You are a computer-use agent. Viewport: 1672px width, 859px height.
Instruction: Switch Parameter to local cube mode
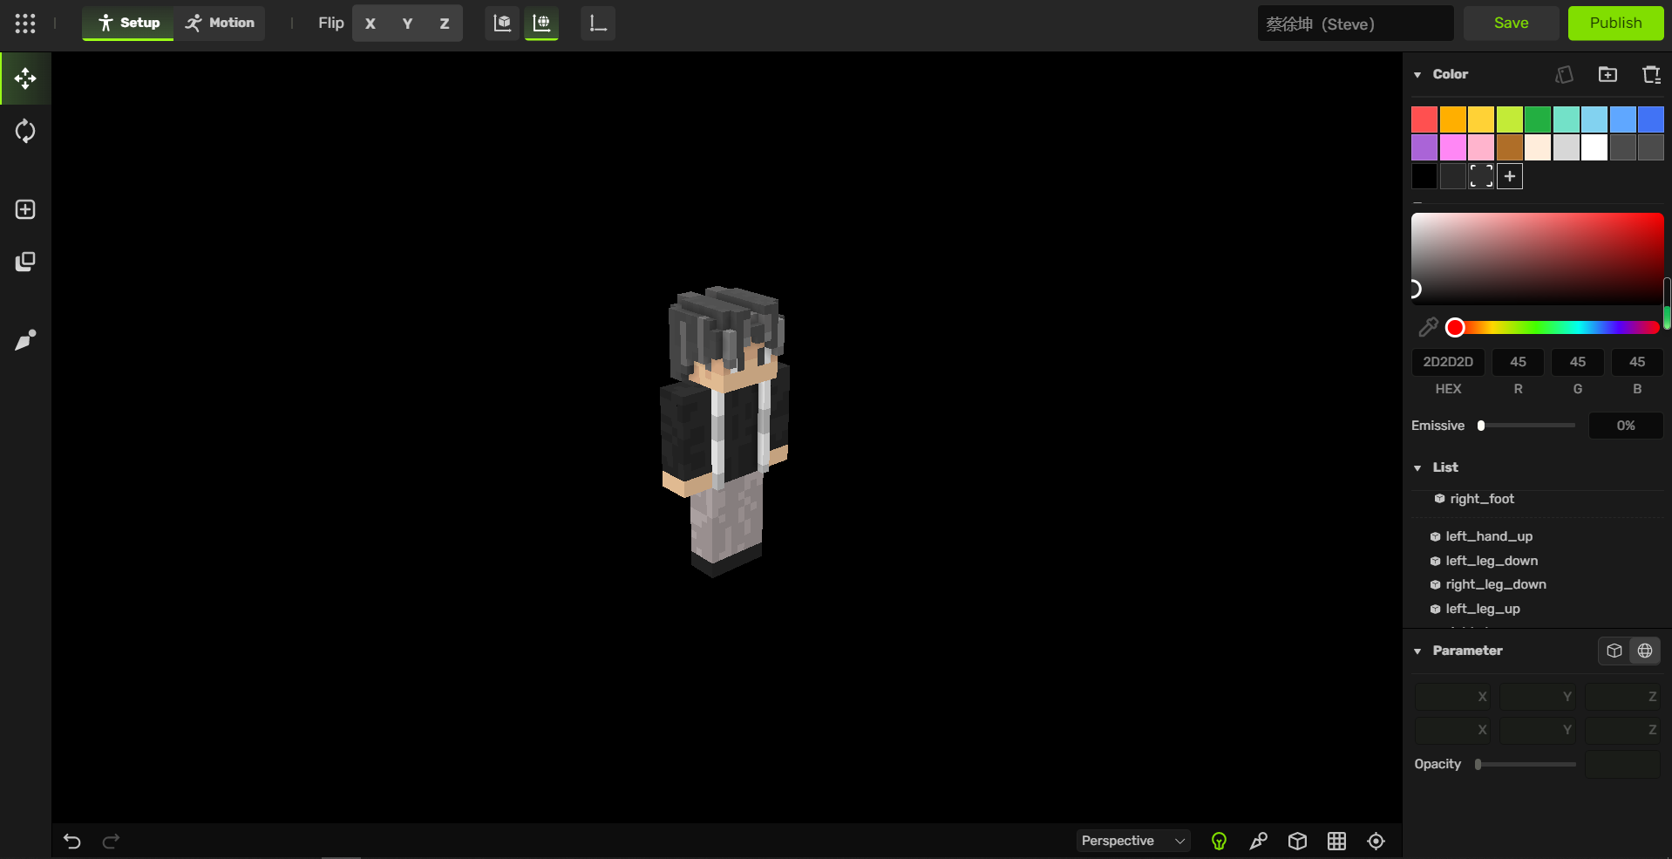pos(1614,651)
